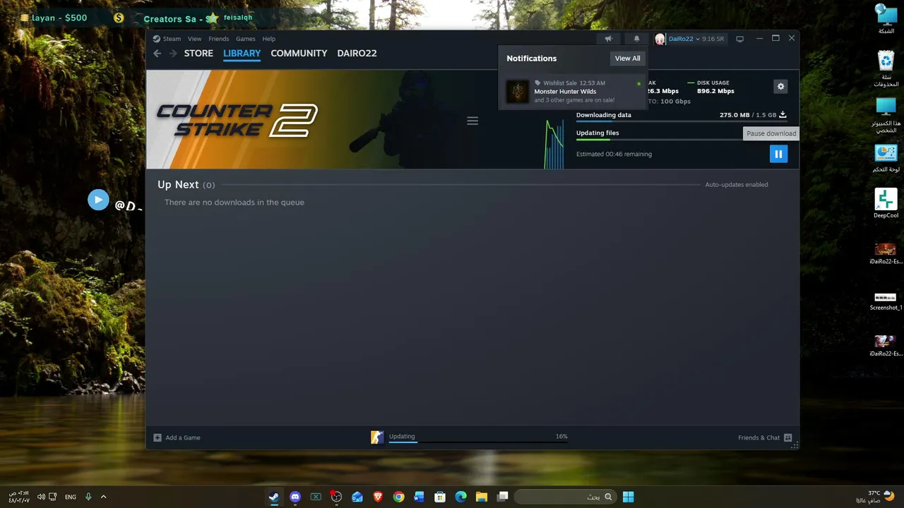Click View All notifications button

click(627, 59)
